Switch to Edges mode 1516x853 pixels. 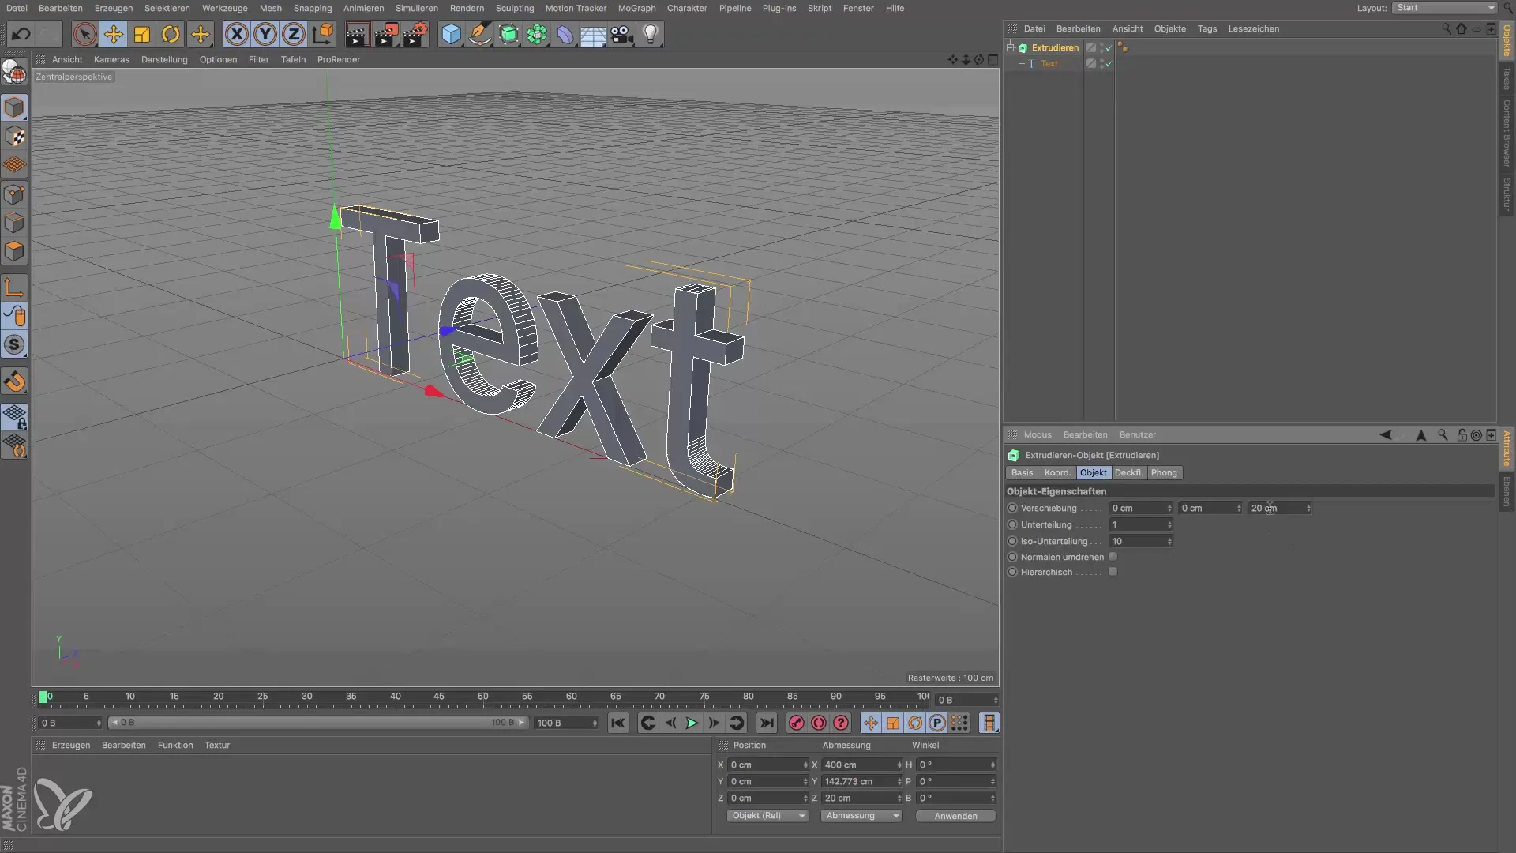click(x=14, y=224)
